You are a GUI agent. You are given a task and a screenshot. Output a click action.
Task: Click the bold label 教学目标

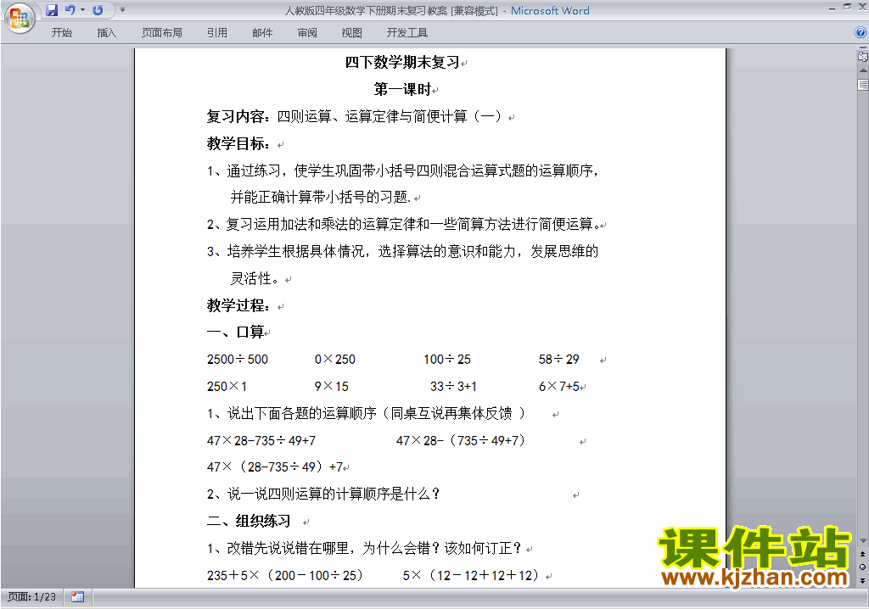pos(235,143)
